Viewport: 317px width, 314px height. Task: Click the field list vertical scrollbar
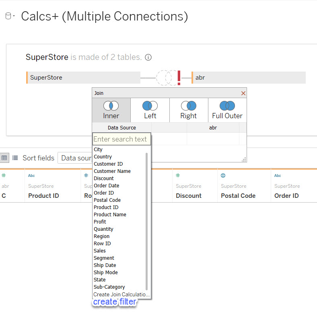point(146,222)
